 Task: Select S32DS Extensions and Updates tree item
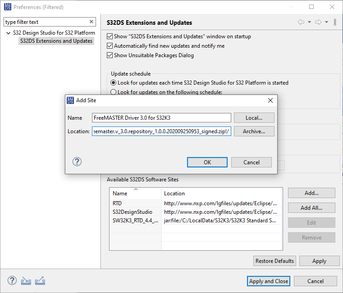coord(56,41)
